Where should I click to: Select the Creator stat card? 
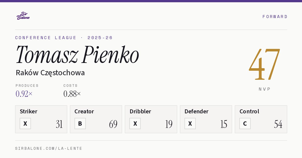point(96,119)
